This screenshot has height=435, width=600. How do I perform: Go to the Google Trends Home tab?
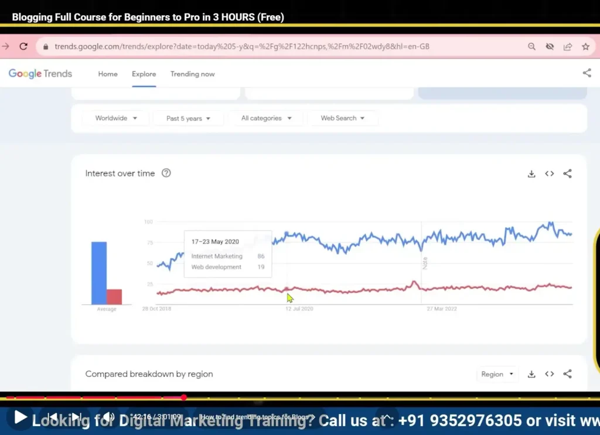tap(108, 74)
